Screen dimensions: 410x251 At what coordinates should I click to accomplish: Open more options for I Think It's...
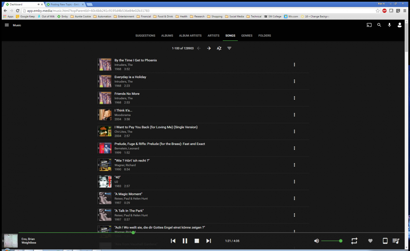click(294, 115)
